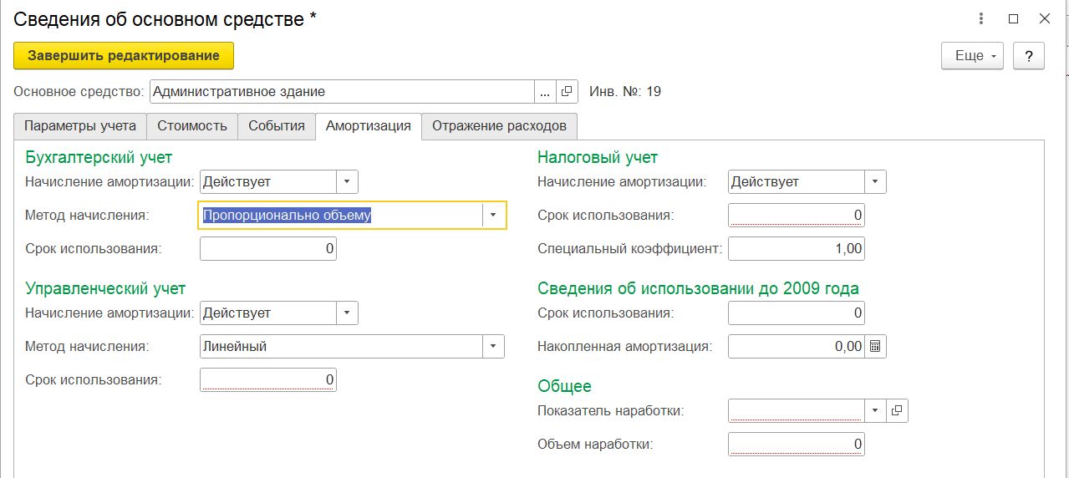Open the Стоимость tab
The height and width of the screenshot is (478, 1069).
(x=192, y=126)
